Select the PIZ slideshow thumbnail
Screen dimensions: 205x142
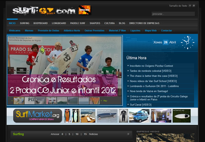[30, 101]
